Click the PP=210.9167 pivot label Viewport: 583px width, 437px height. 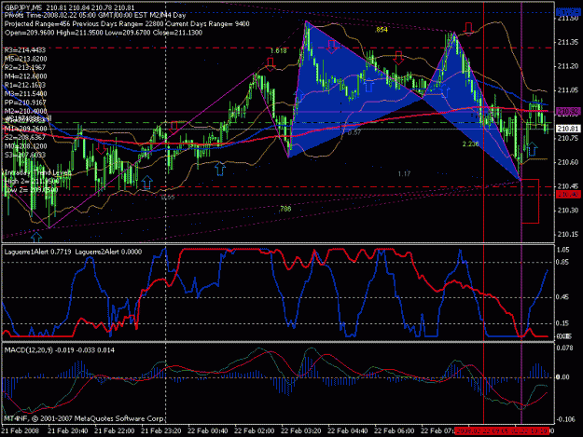(26, 102)
